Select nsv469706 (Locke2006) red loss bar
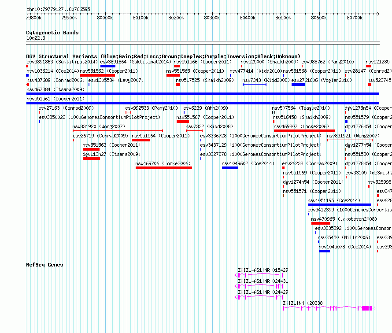The height and width of the screenshot is (333, 392). [x=164, y=168]
